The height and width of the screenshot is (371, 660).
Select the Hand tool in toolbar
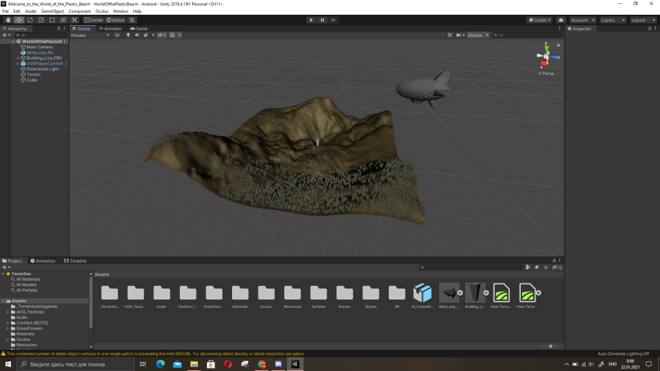[8, 20]
